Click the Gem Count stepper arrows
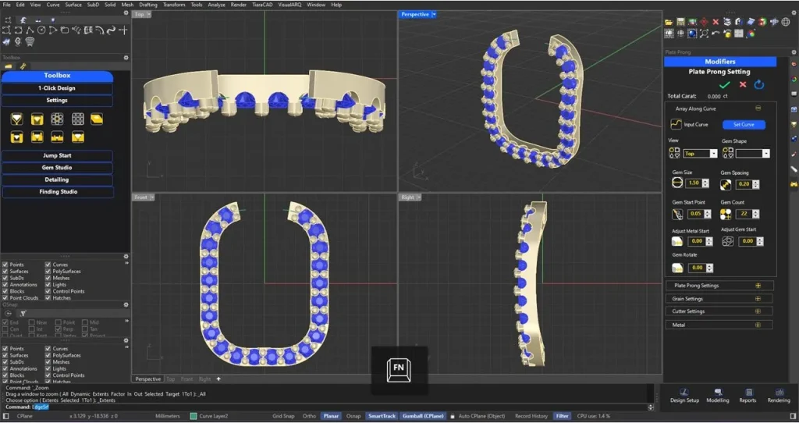 pos(754,214)
